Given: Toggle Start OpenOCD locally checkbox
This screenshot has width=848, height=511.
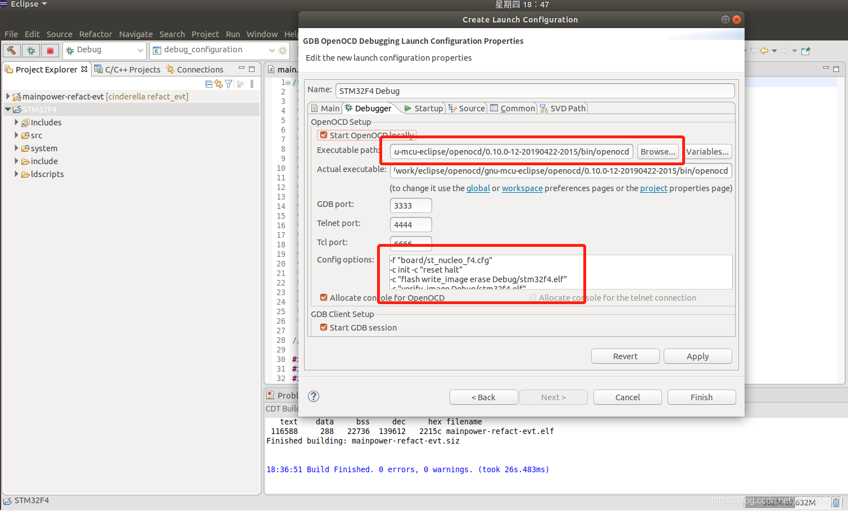Looking at the screenshot, I should tap(324, 135).
